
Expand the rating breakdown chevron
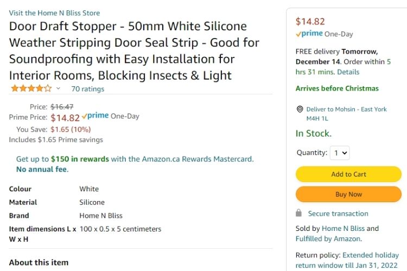point(58,89)
